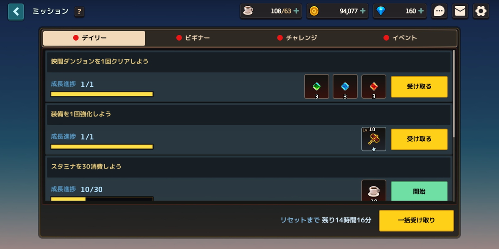The height and width of the screenshot is (249, 499).
Task: Add diamonds with plus button
Action: [421, 11]
